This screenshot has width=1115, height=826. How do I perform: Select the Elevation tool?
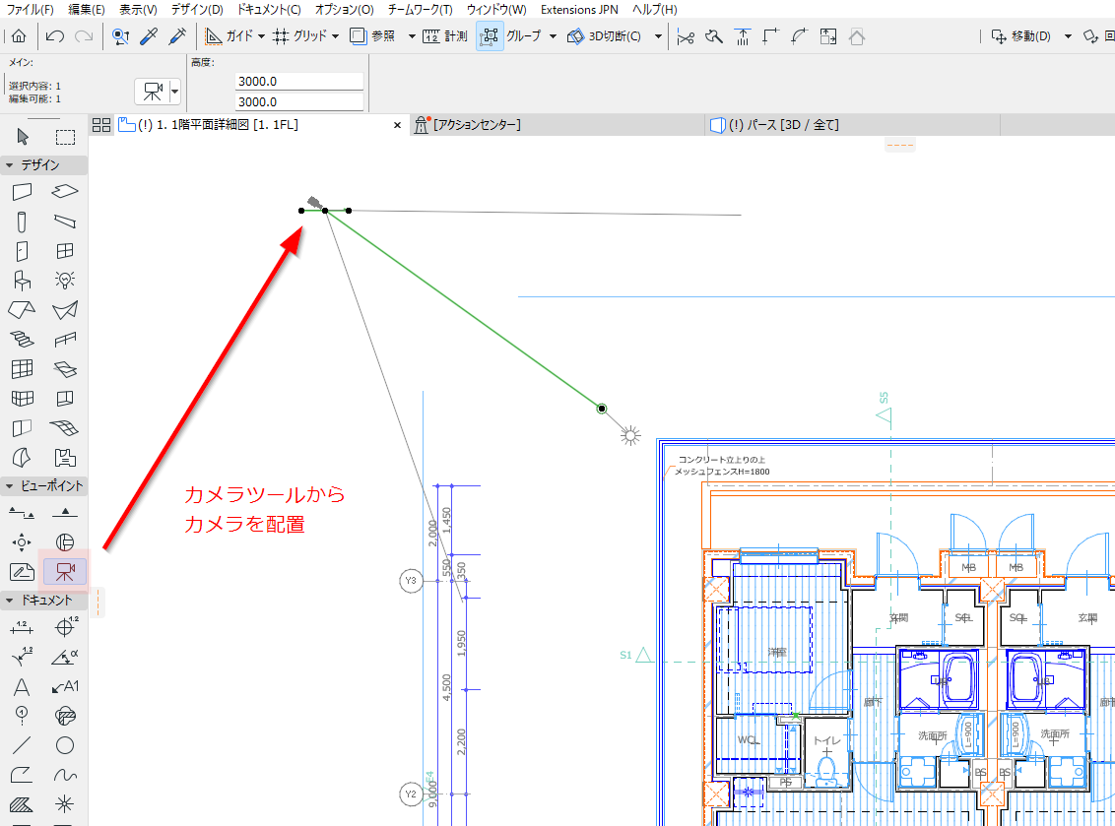pyautogui.click(x=65, y=513)
